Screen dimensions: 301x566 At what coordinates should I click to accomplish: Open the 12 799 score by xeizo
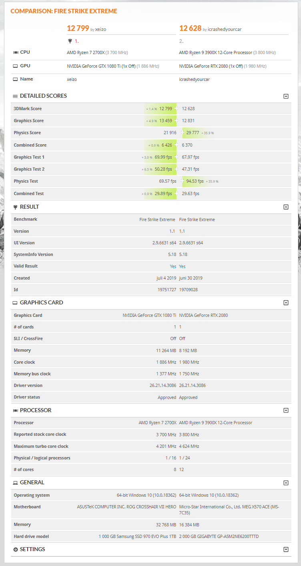coord(78,28)
